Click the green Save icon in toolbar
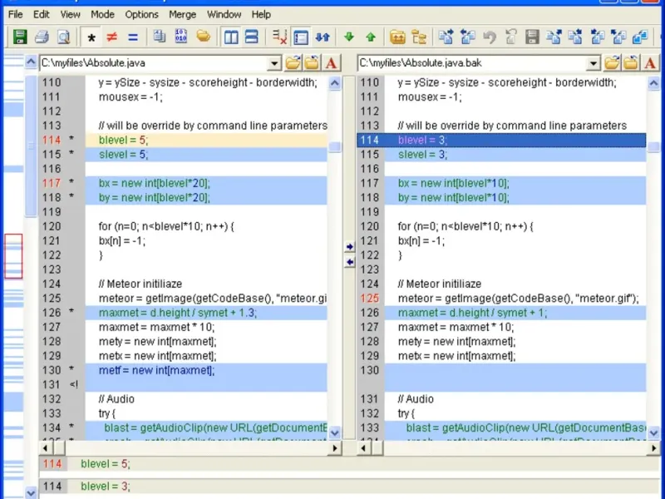This screenshot has height=499, width=665. point(19,37)
